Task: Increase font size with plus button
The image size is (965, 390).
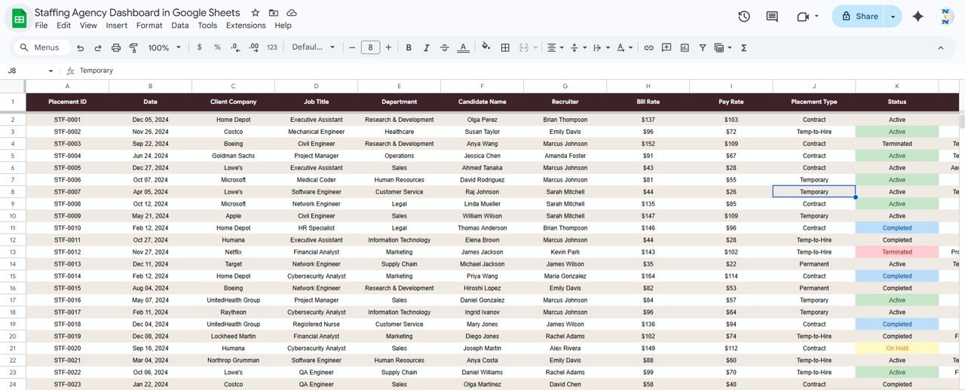Action: tap(388, 47)
